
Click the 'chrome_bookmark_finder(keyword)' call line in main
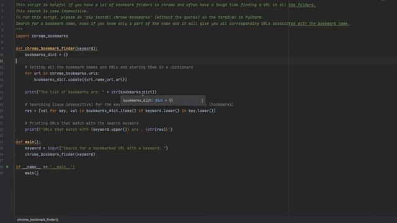pyautogui.click(x=60, y=154)
